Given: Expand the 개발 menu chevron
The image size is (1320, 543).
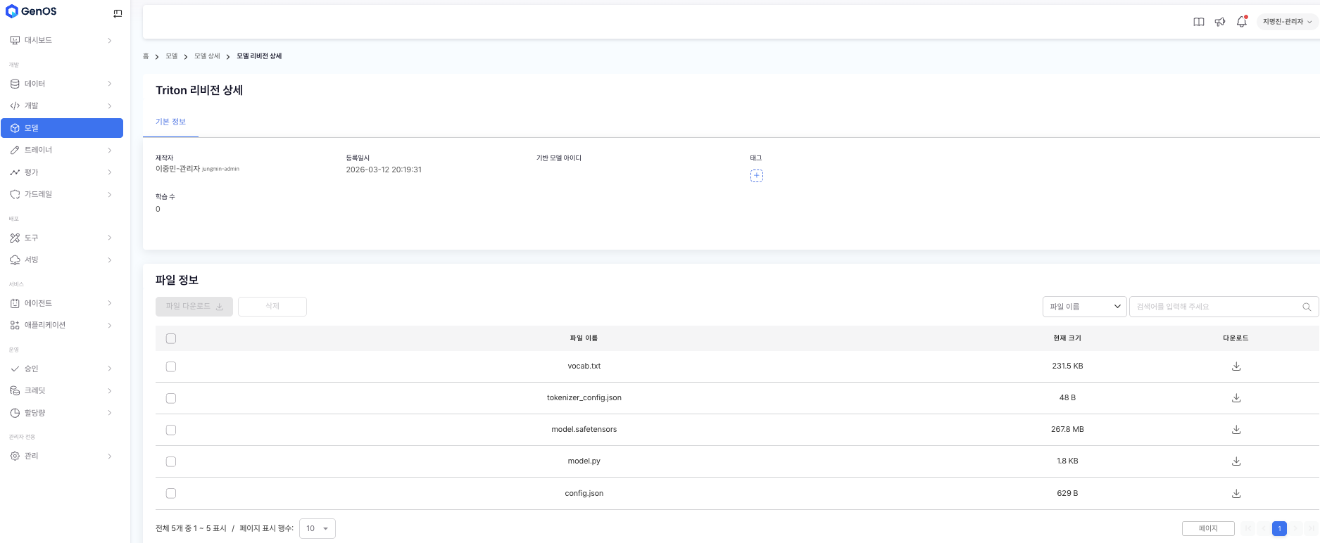Looking at the screenshot, I should [110, 106].
